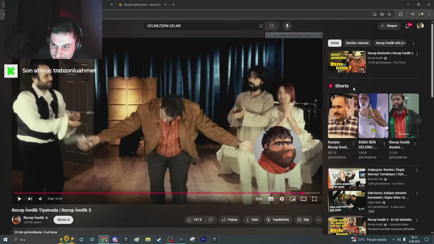
Task: Dislike the video
Action: [x=210, y=220]
